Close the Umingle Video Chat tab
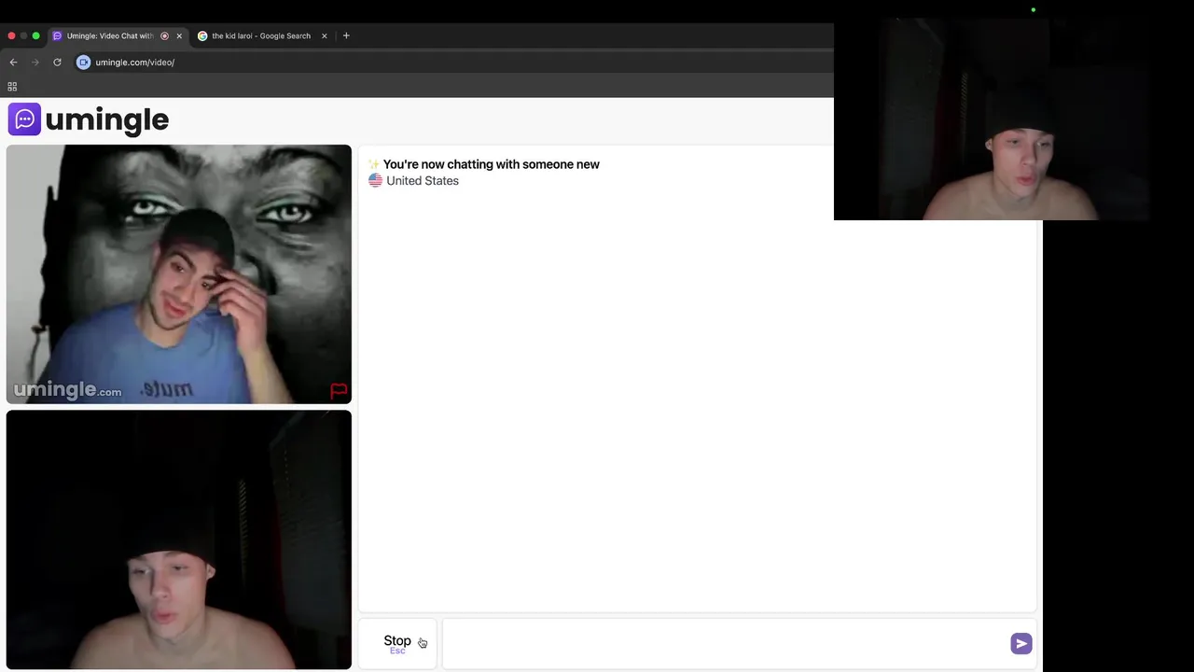The width and height of the screenshot is (1194, 672). (x=179, y=35)
